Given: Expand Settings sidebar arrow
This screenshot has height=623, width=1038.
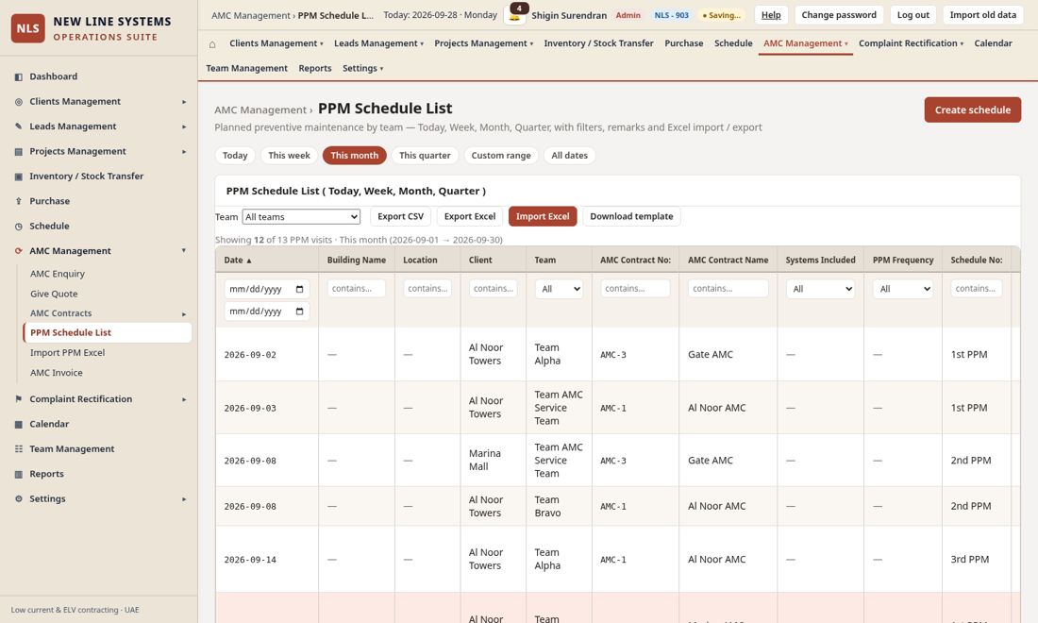Looking at the screenshot, I should tap(184, 499).
